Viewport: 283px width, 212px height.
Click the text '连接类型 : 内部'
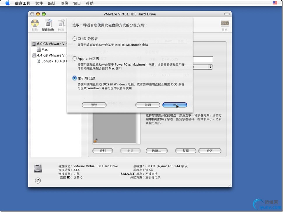pos(69,174)
